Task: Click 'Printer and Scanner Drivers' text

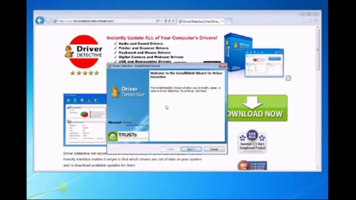Action: (144, 48)
